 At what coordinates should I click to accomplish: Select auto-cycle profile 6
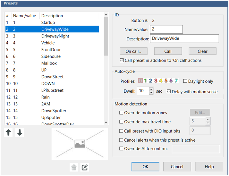tap(171, 81)
